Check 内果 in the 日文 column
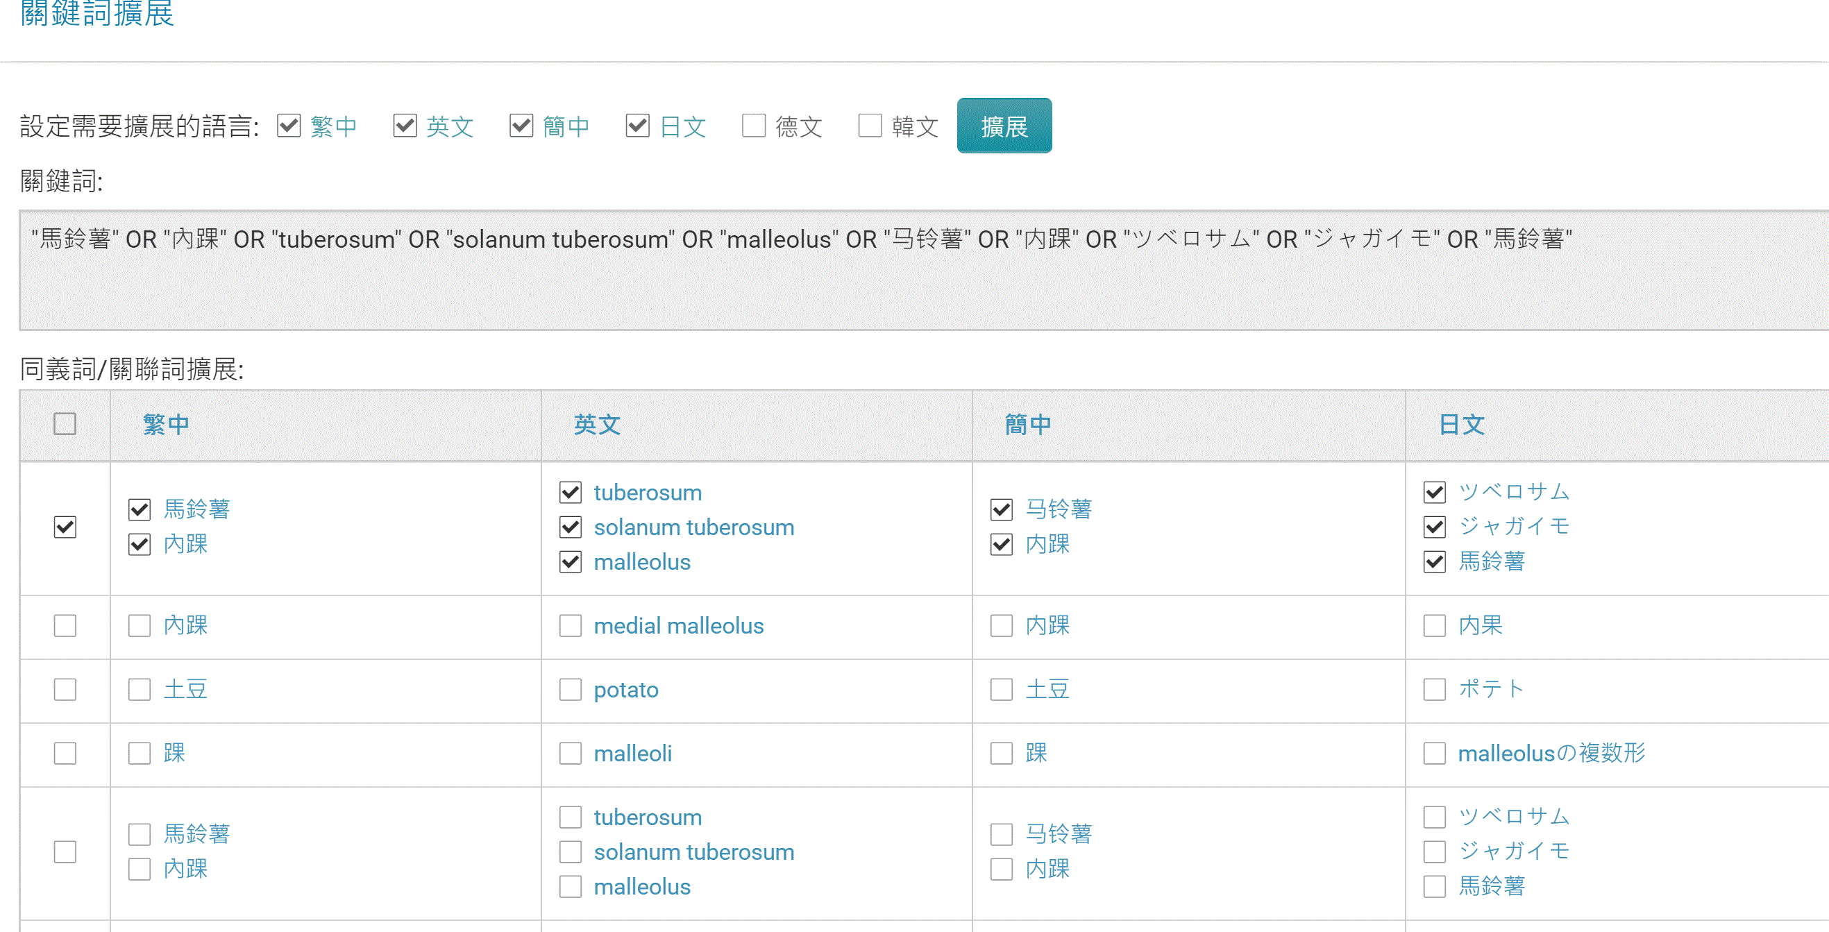 pyautogui.click(x=1434, y=625)
